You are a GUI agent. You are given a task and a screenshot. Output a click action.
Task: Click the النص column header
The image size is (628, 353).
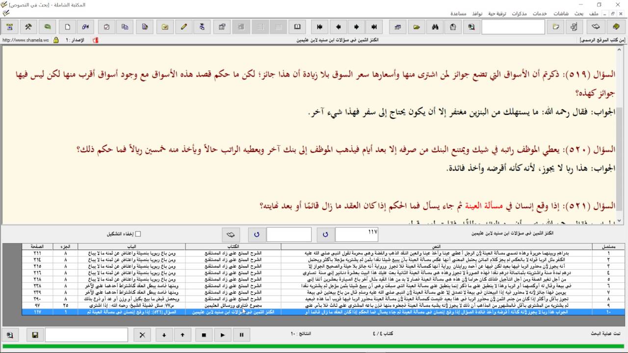pyautogui.click(x=437, y=246)
